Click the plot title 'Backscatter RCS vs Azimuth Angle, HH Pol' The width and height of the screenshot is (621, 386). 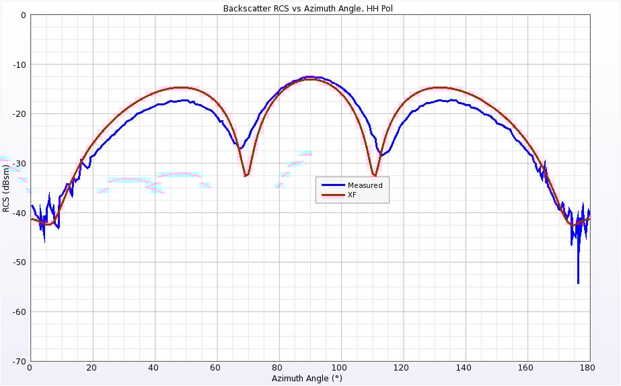[307, 8]
